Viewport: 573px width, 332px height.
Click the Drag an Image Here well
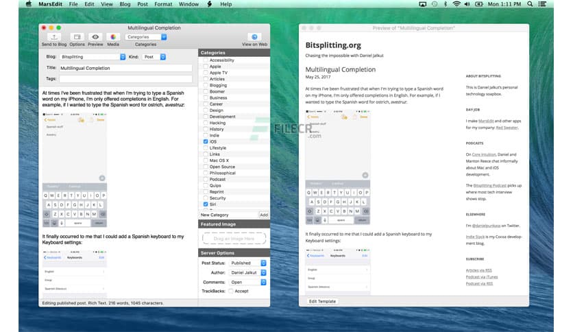point(234,239)
